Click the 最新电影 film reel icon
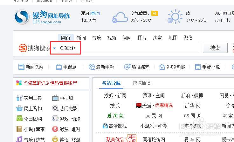 coord(92,67)
